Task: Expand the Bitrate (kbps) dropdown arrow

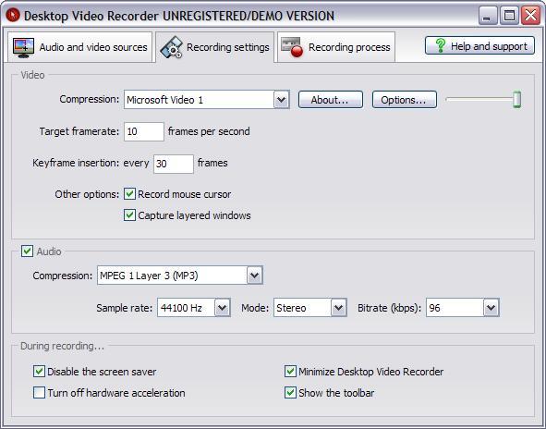Action: pos(491,308)
